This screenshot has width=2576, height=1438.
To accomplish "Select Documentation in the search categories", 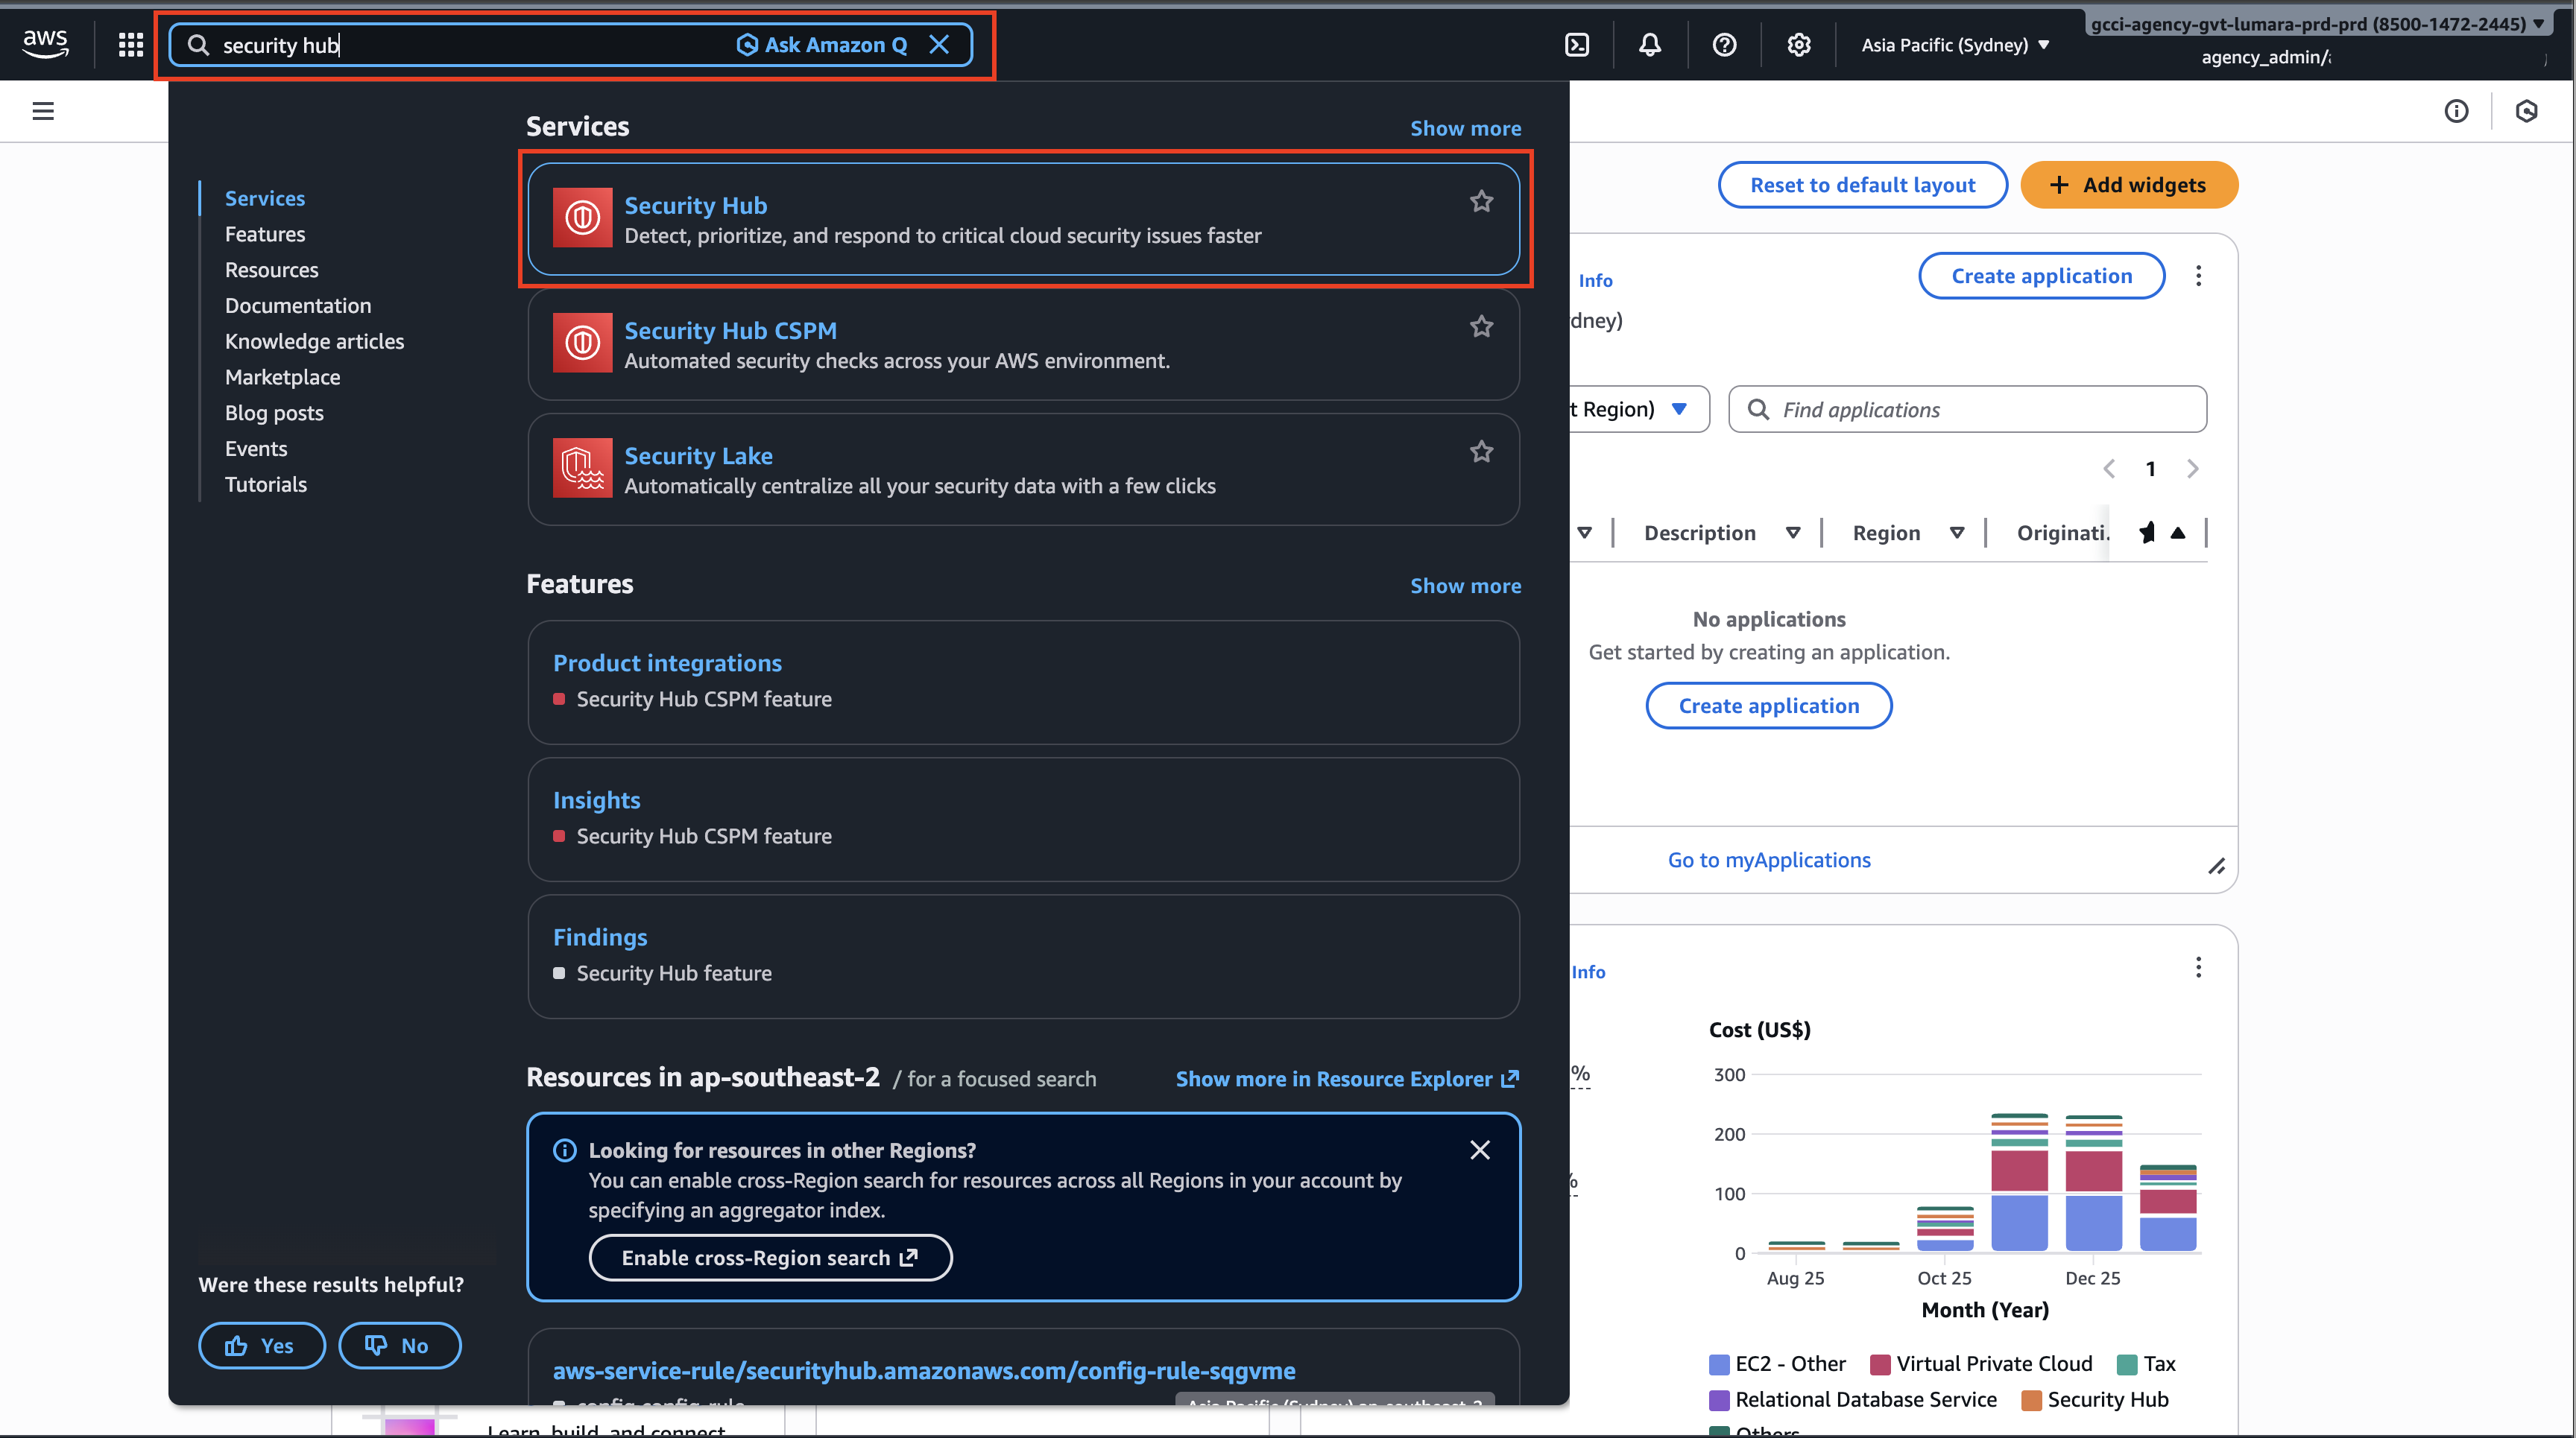I will [298, 305].
